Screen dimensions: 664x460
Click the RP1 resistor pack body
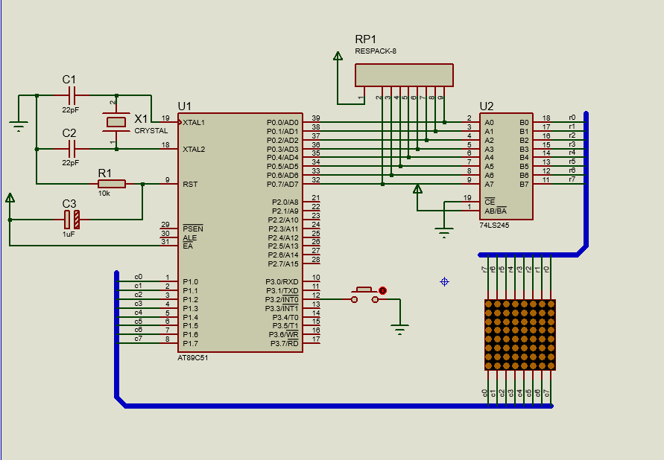coord(404,75)
